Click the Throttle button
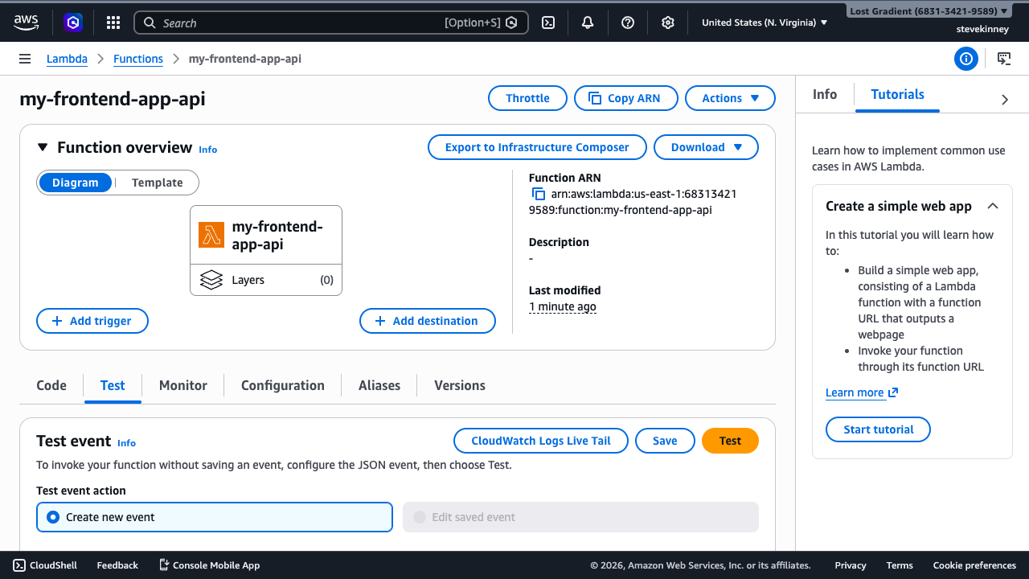Screen dimensions: 1029x579 click(x=527, y=98)
